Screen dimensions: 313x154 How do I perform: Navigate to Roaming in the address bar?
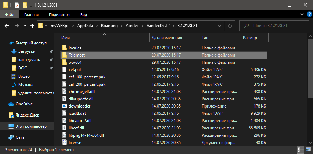pos(109,26)
